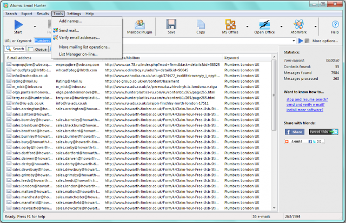Click the SHARE bookmark widget
346x223 pixels.
[x=304, y=141]
